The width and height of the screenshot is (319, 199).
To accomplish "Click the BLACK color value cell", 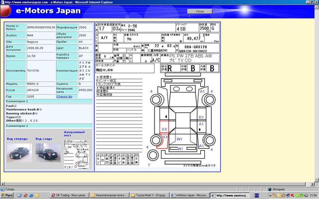I will tap(85, 48).
